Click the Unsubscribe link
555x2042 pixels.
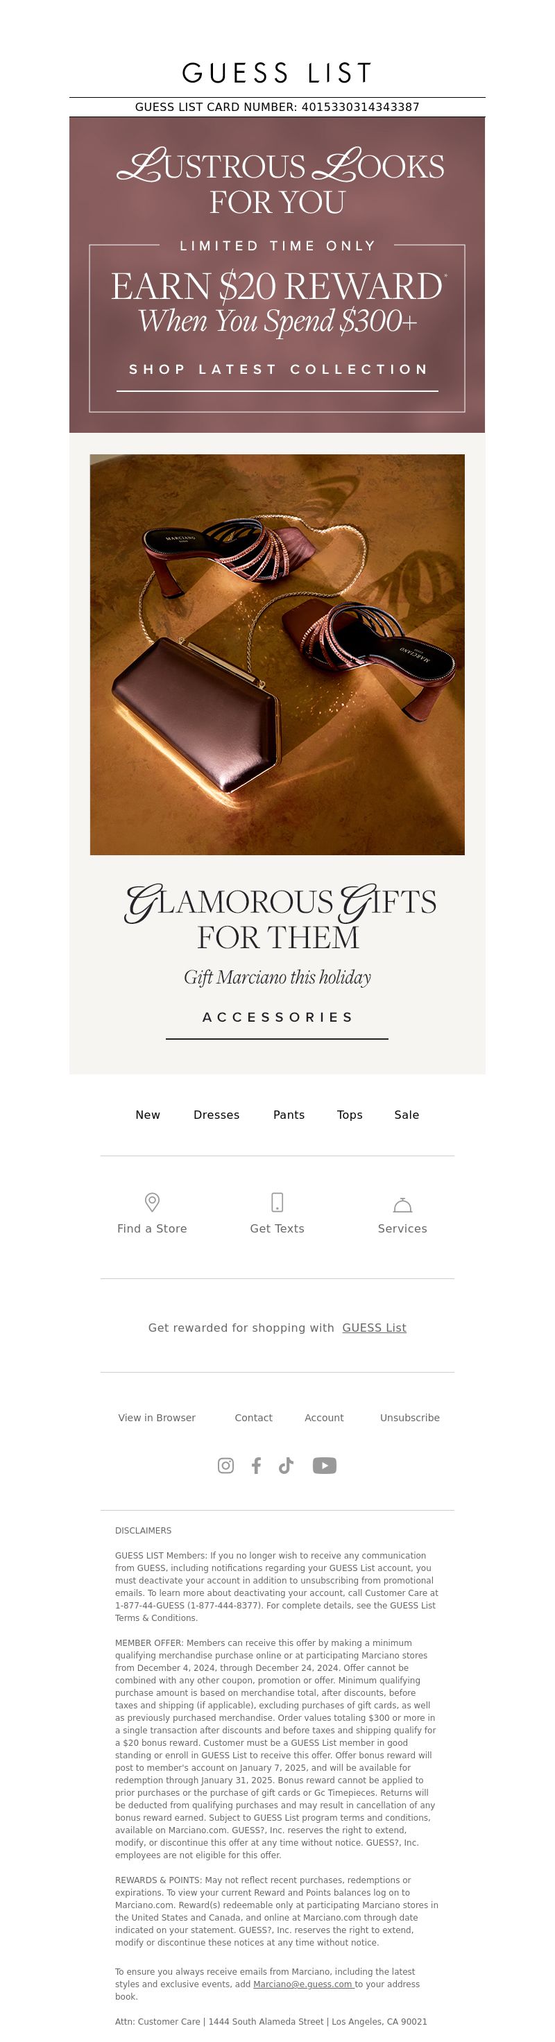point(410,1417)
